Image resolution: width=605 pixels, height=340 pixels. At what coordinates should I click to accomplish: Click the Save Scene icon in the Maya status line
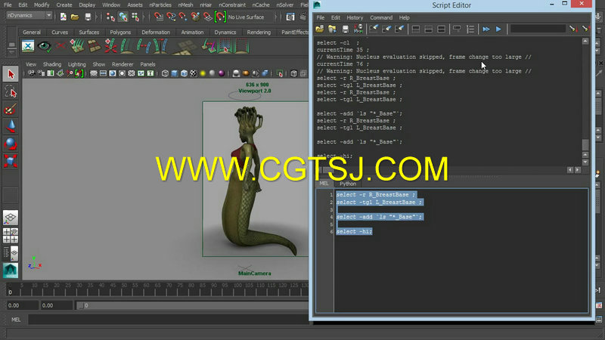point(88,17)
